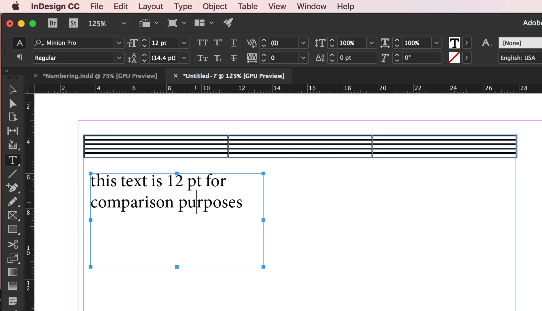Toggle Small Caps formatting
Viewport: 542px width, 311px height.
tap(203, 58)
